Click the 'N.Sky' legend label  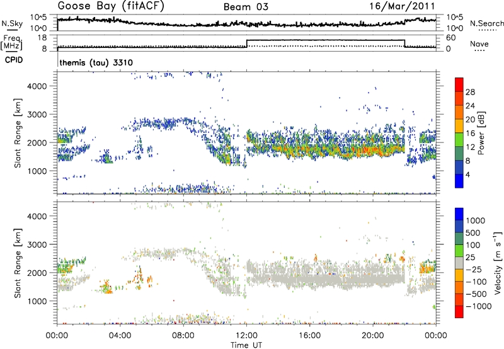click(12, 23)
